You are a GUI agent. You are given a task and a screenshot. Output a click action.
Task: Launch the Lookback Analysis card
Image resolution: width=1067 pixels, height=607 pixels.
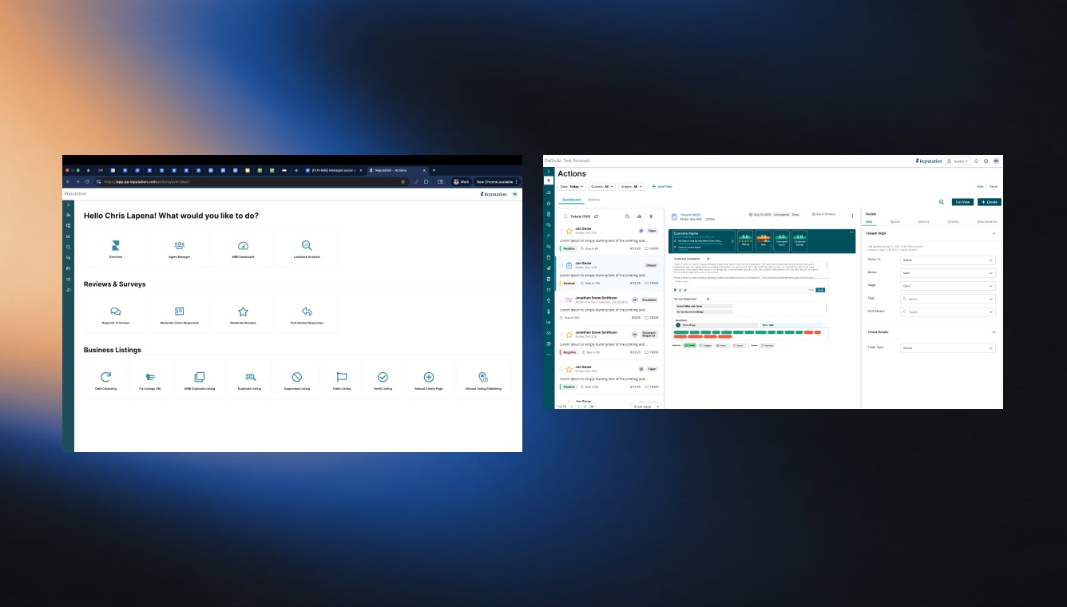307,248
